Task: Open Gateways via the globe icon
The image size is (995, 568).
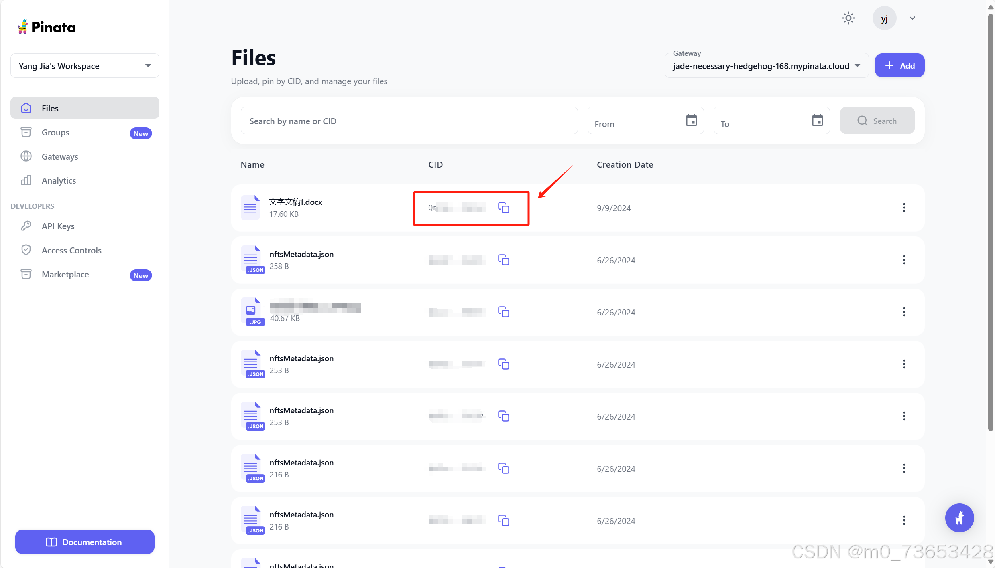Action: click(26, 156)
